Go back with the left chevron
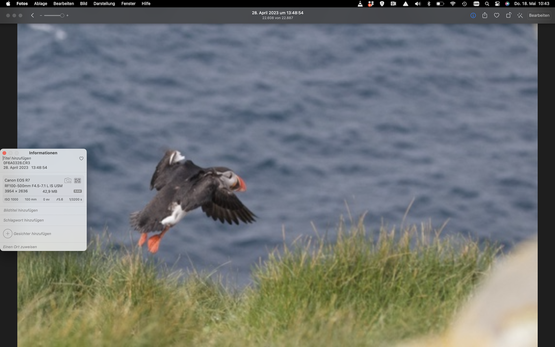This screenshot has height=347, width=555. tap(32, 15)
